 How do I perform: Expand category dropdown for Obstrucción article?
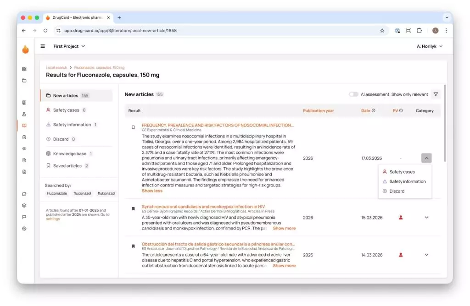coord(426,255)
